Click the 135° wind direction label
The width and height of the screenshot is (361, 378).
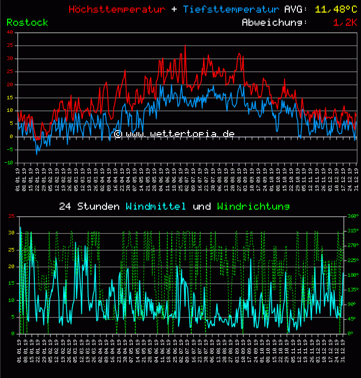point(353,289)
